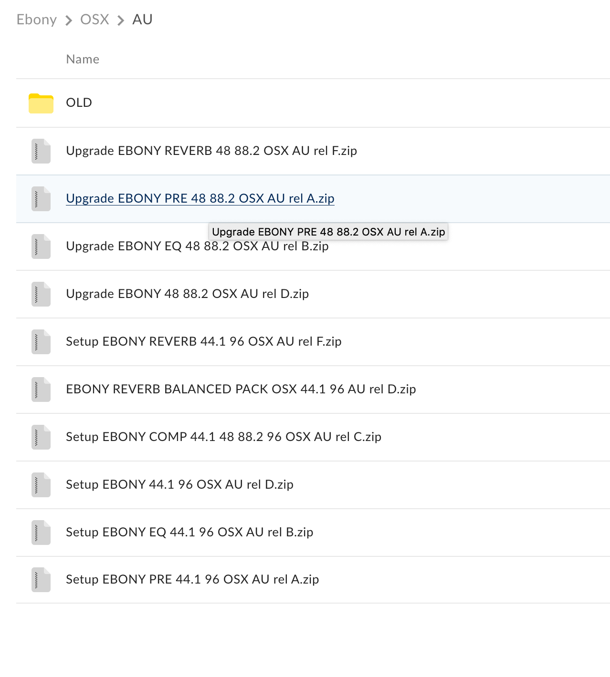The width and height of the screenshot is (610, 677).
Task: Open Upgrade EBONY PRE 48 88.2 rel A.zip link
Action: tap(200, 198)
